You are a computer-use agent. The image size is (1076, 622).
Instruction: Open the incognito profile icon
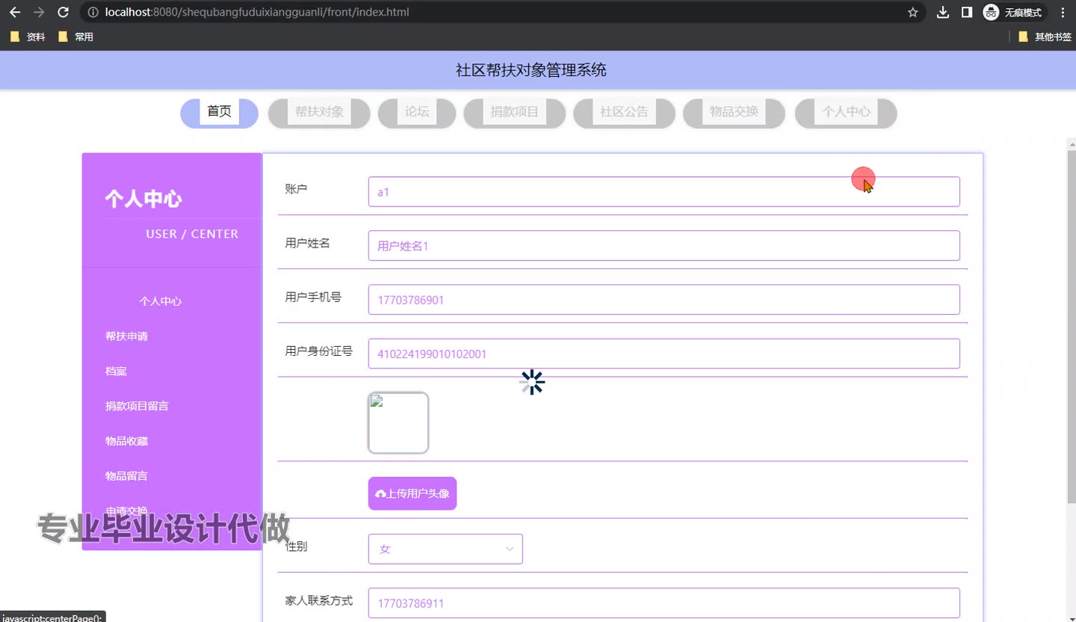pyautogui.click(x=1013, y=12)
